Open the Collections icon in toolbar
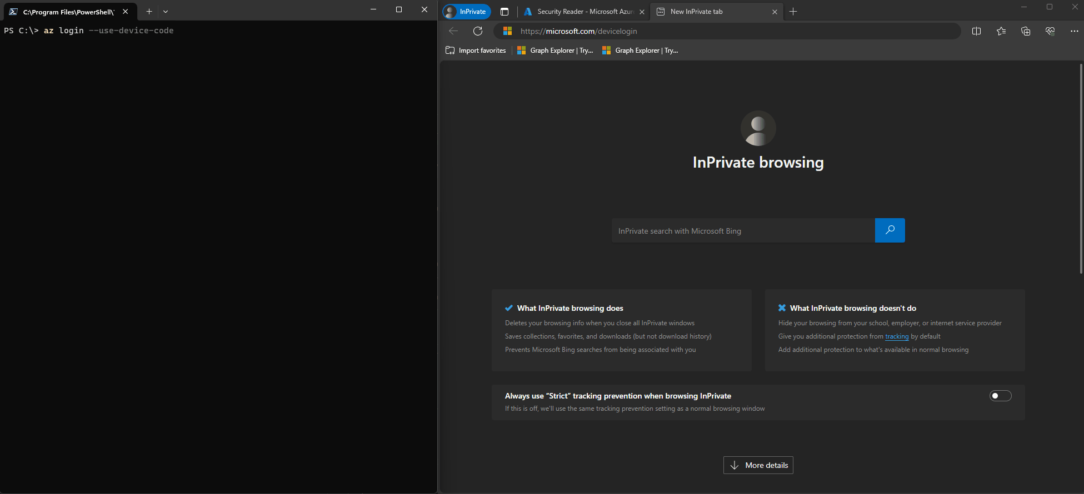Image resolution: width=1084 pixels, height=494 pixels. click(1026, 31)
